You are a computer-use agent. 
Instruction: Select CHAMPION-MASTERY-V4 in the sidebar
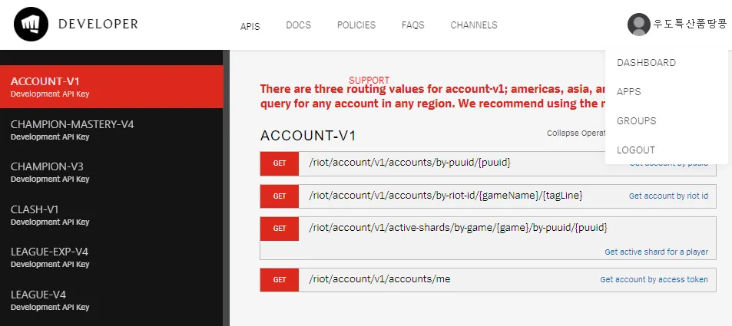pyautogui.click(x=111, y=130)
